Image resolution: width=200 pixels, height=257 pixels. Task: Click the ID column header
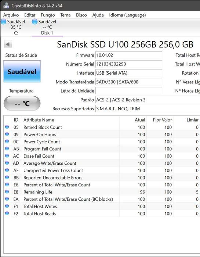[16, 120]
